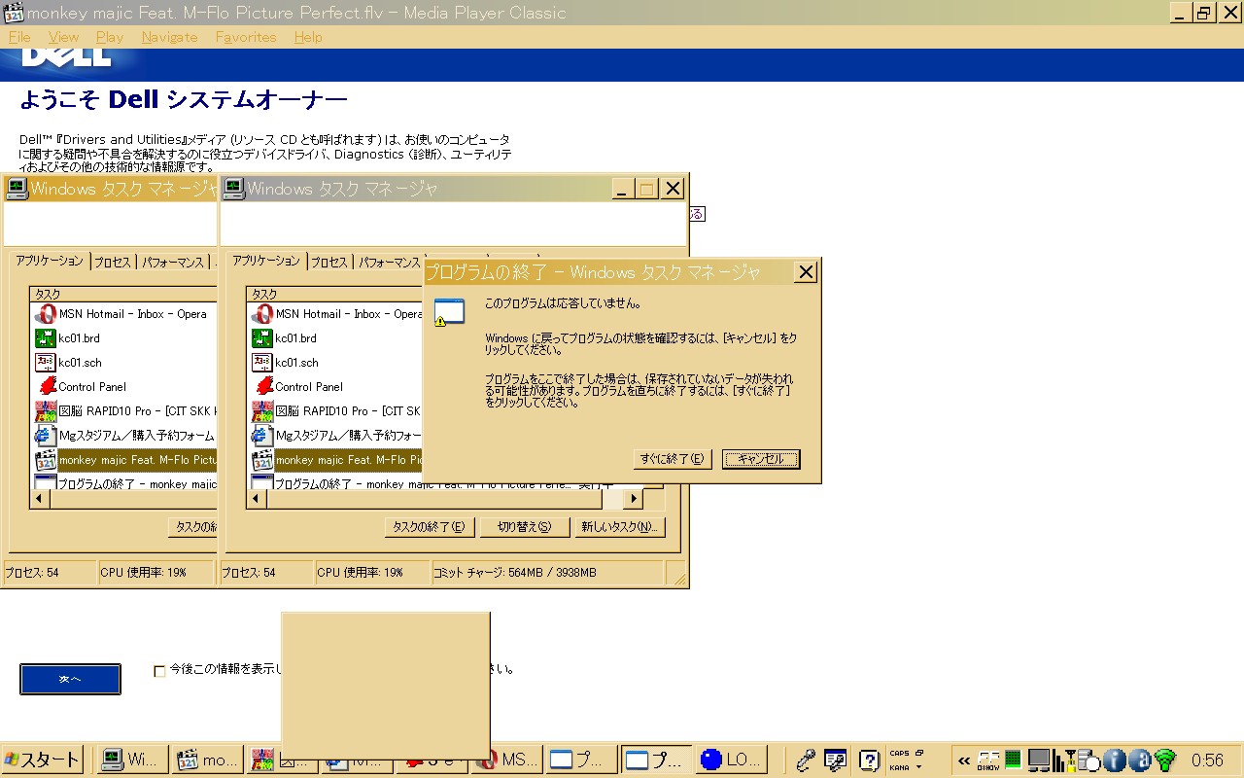Switch to MSN Opera taskbar button
1244x778 pixels.
tap(507, 760)
